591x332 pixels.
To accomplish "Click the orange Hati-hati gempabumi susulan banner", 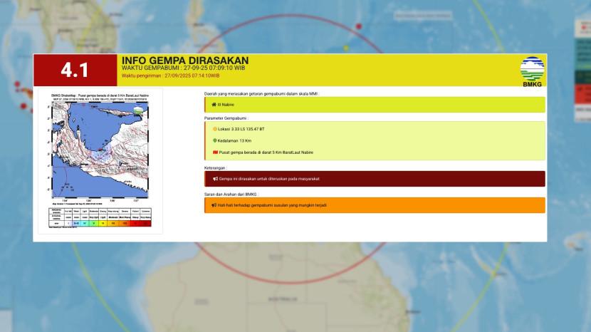I will pyautogui.click(x=374, y=205).
